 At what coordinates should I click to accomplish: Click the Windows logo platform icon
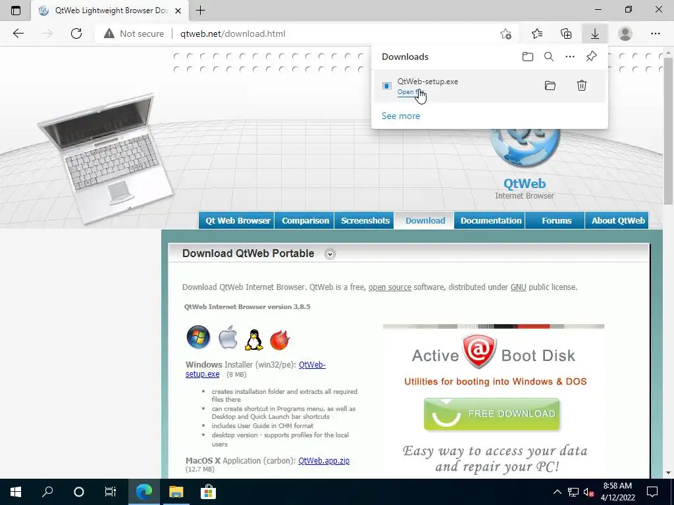tap(198, 337)
